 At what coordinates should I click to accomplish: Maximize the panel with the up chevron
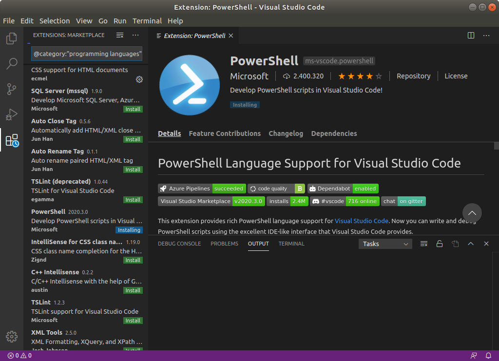pyautogui.click(x=471, y=244)
